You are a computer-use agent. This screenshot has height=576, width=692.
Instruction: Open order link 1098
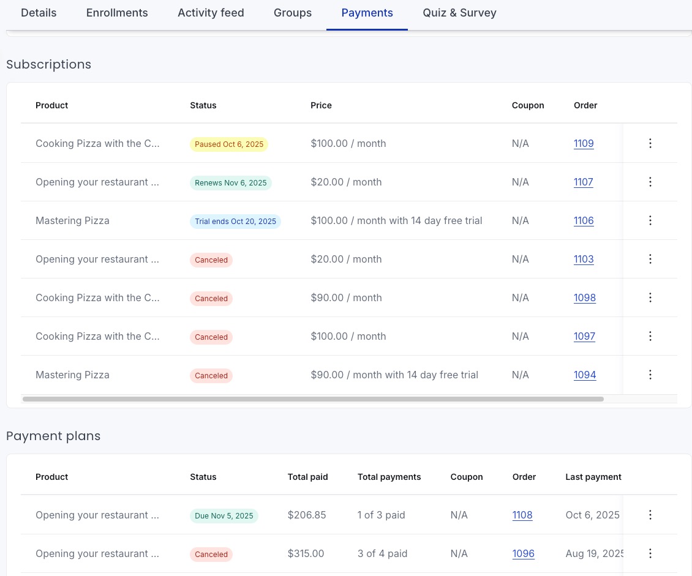click(584, 297)
